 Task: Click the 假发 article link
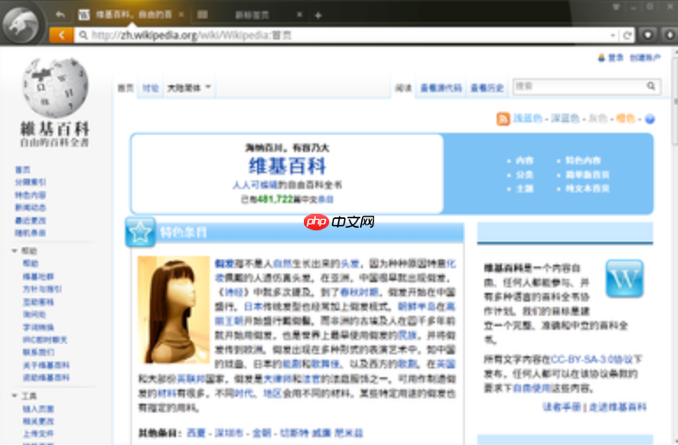(224, 263)
